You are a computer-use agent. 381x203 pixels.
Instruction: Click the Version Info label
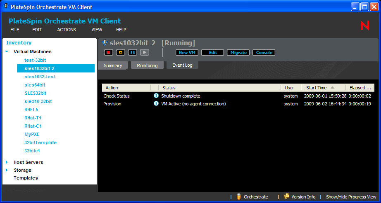click(303, 197)
